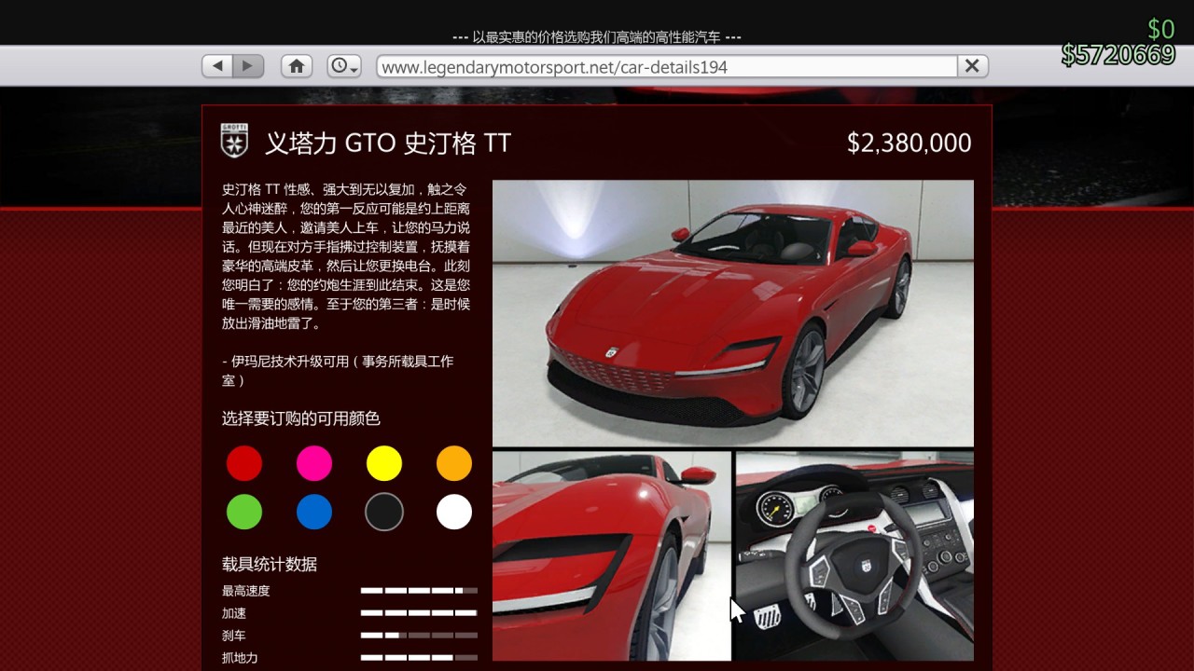Click the 最高速度 stat bar

click(419, 590)
